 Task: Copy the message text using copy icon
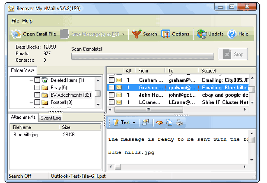tap(169, 122)
